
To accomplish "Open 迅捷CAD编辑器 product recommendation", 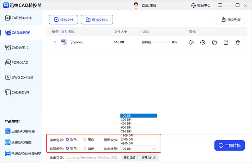I will [20, 131].
